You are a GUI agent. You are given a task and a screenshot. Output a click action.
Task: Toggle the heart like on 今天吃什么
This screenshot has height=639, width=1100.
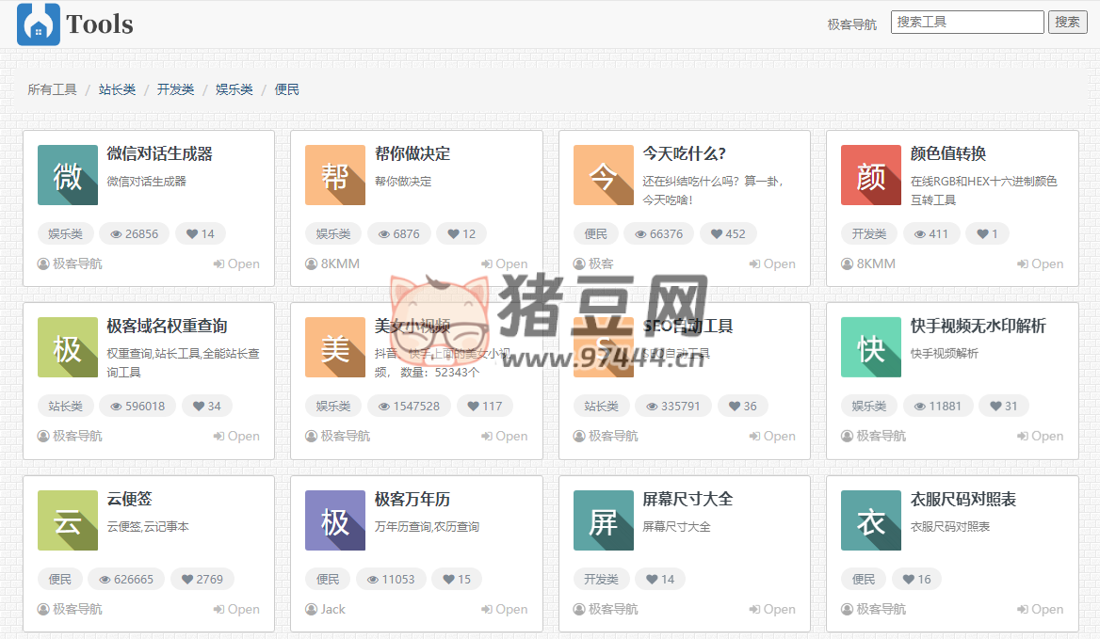[x=728, y=233]
